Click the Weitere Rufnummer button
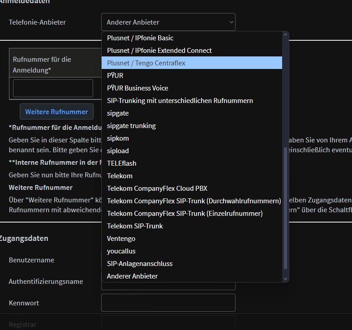Image resolution: width=352 pixels, height=330 pixels. (56, 112)
